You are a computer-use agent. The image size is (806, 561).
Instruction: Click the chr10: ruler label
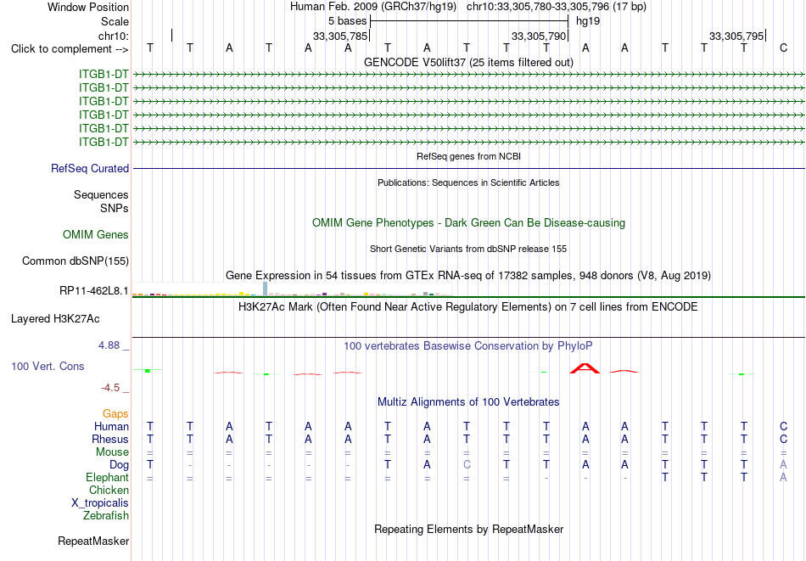(114, 36)
